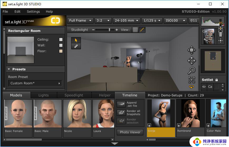Image resolution: width=229 pixels, height=147 pixels.
Task: Select the Laura model thumbnail
Action: point(104,114)
